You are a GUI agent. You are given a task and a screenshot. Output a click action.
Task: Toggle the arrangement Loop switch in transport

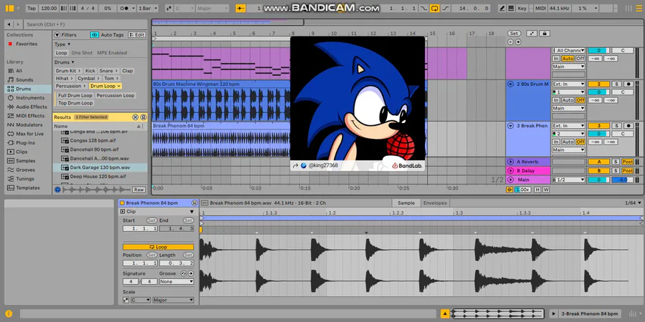434,8
